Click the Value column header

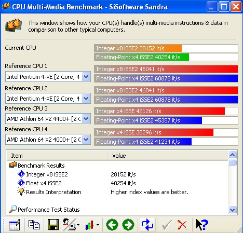[x=167, y=156]
